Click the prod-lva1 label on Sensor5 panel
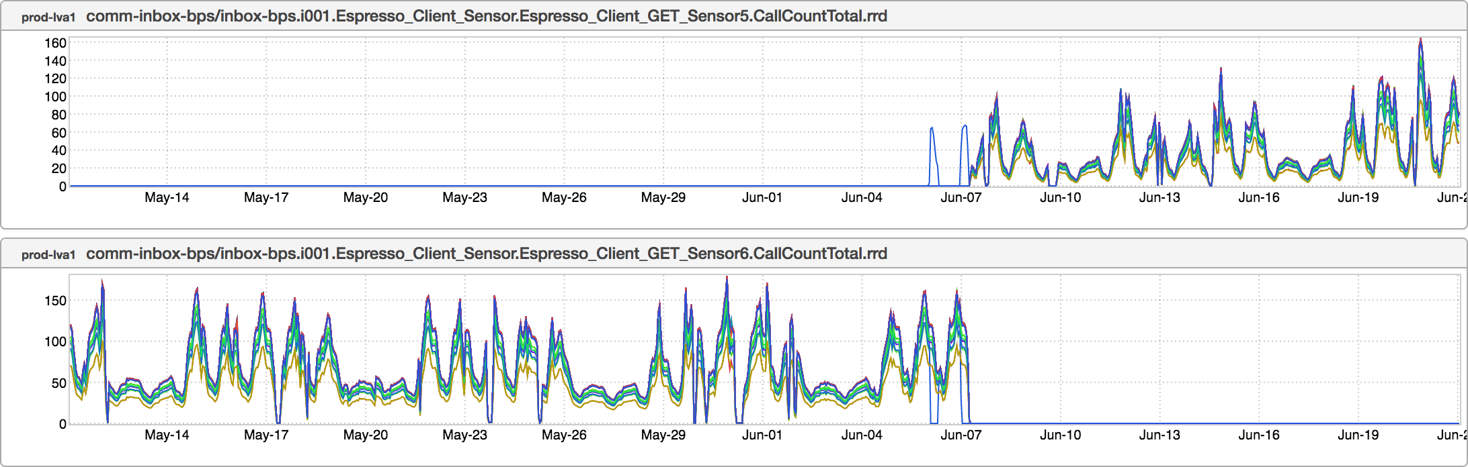 click(x=48, y=17)
